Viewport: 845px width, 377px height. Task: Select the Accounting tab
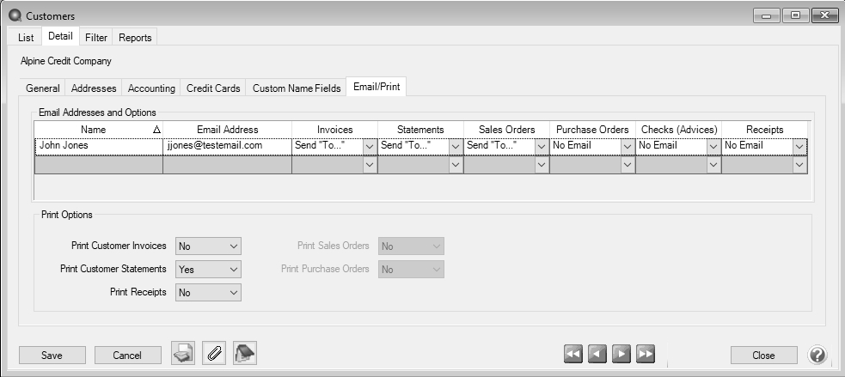[x=151, y=88]
